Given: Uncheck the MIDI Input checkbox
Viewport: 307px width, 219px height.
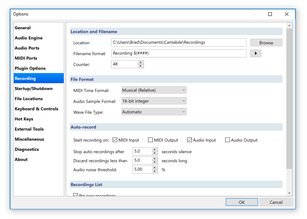Looking at the screenshot, I should pos(115,140).
